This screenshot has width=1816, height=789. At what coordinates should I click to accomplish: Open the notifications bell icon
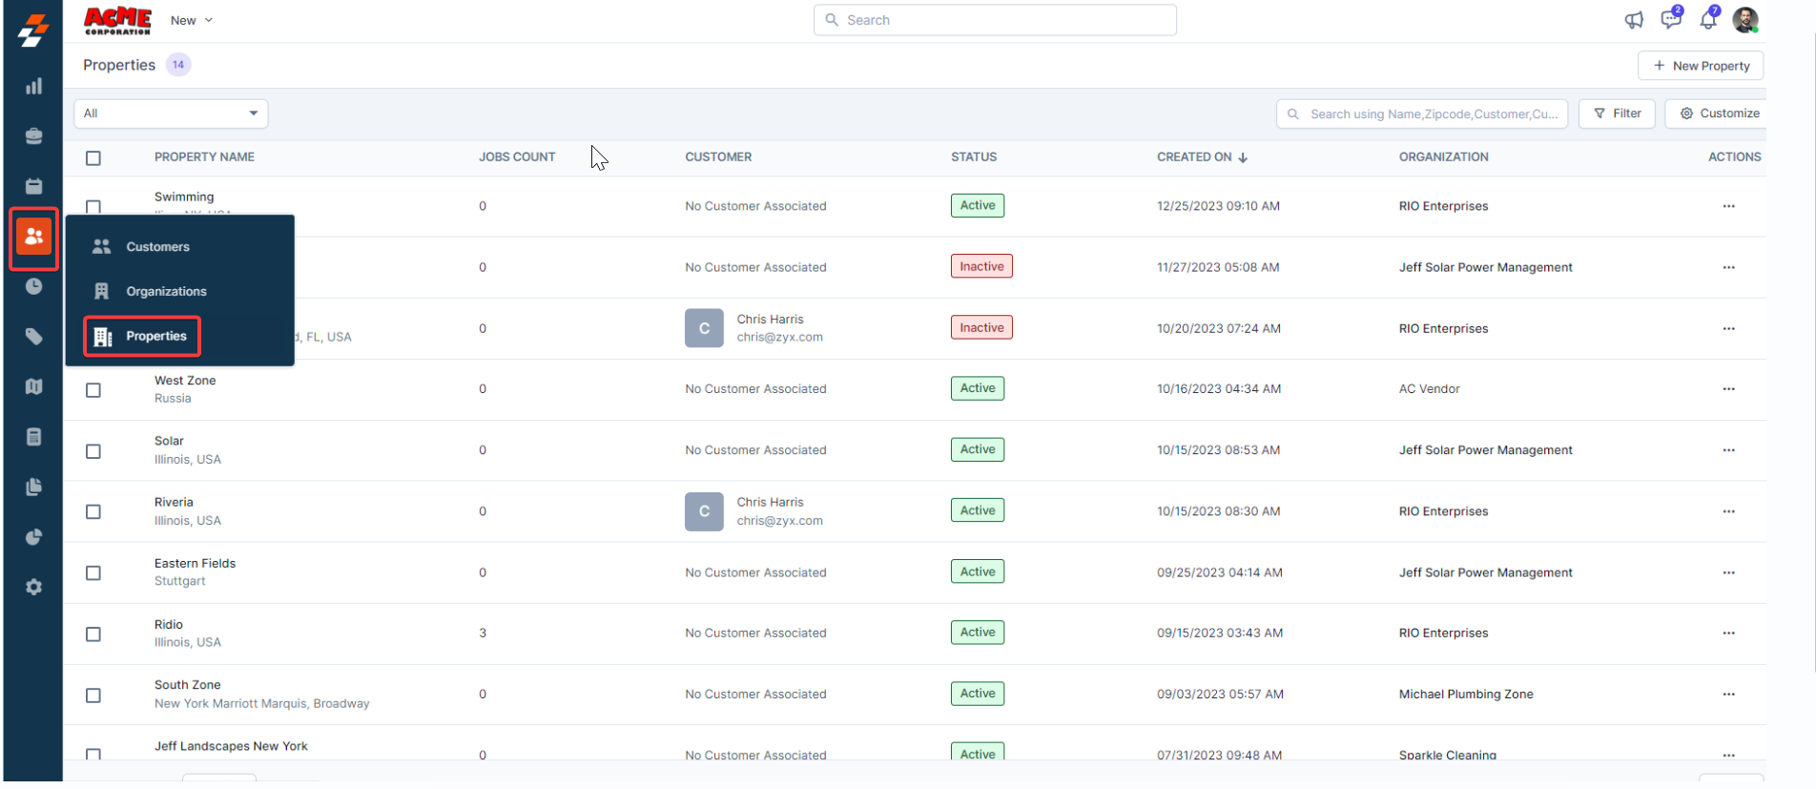(1707, 20)
